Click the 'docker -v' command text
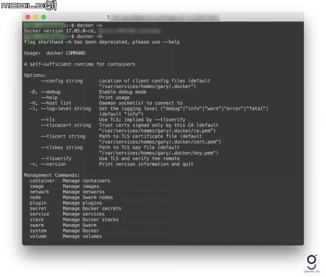This screenshot has height=277, width=326. pyautogui.click(x=89, y=25)
